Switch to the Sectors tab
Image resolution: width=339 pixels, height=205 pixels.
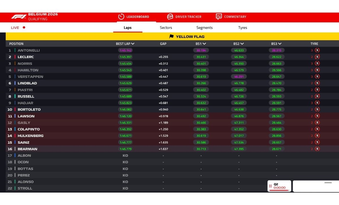tap(166, 28)
